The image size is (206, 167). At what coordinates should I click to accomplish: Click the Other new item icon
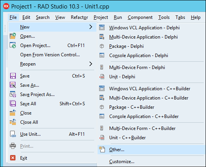[102, 149]
